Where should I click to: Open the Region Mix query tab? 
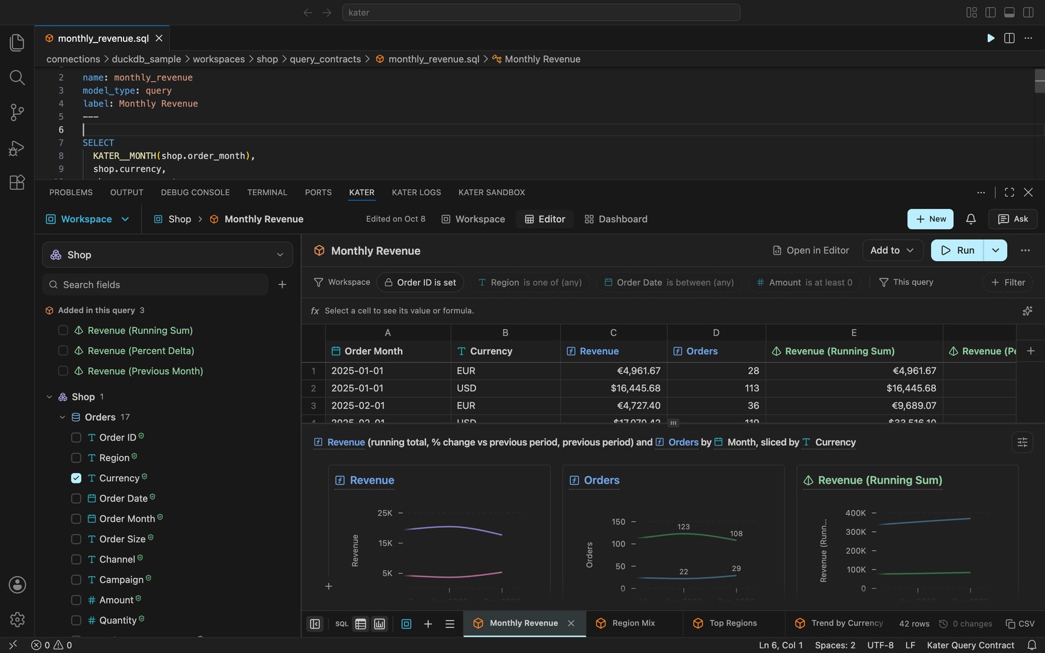[x=634, y=623]
